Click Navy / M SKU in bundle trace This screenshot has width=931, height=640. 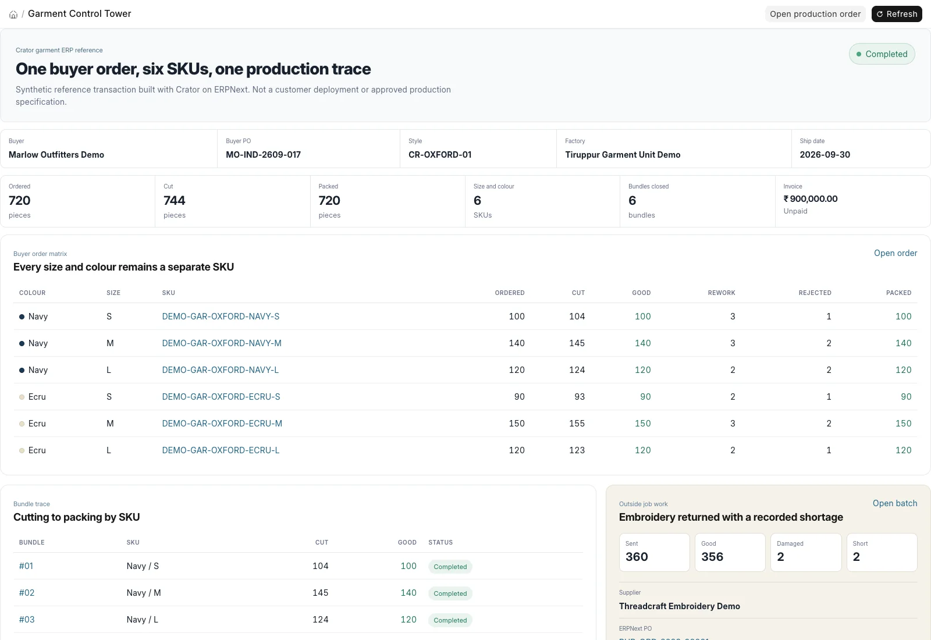click(144, 593)
